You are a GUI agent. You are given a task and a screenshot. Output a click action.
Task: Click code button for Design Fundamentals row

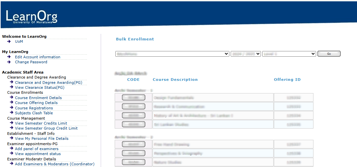(x=133, y=97)
